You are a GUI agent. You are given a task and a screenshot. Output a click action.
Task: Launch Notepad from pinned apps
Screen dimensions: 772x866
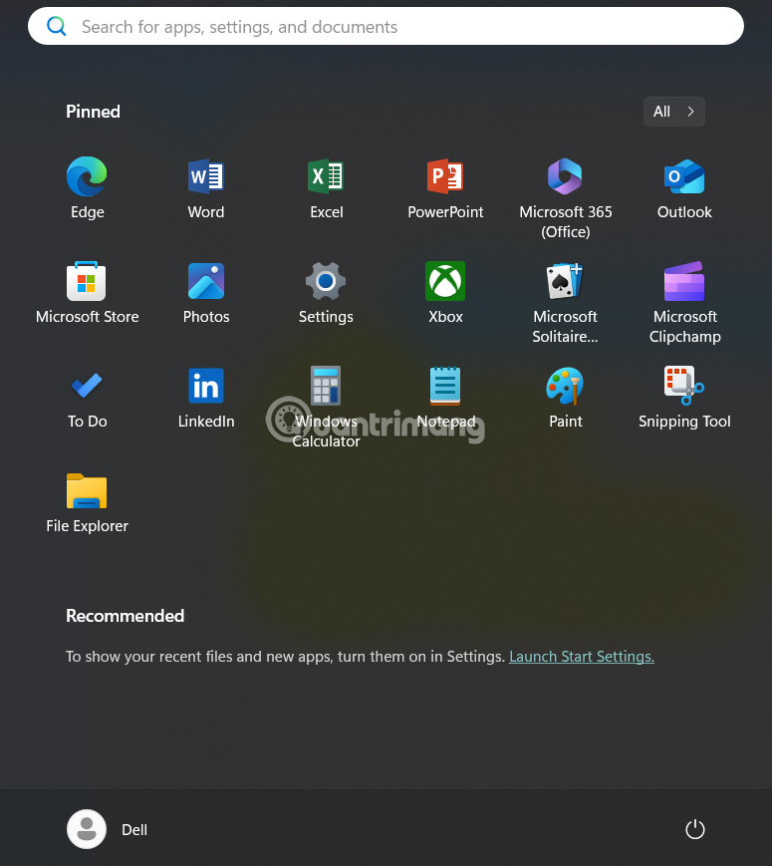pos(445,386)
